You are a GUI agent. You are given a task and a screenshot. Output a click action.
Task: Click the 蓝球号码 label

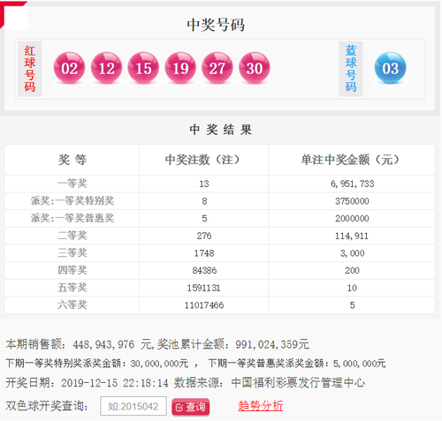[351, 69]
